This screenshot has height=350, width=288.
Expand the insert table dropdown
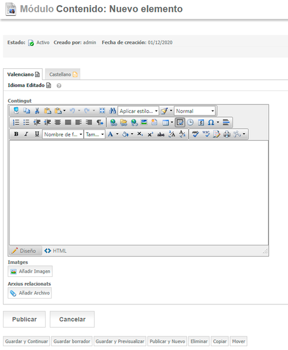[172, 122]
